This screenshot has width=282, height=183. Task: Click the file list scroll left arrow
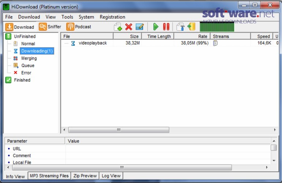pyautogui.click(x=64, y=130)
